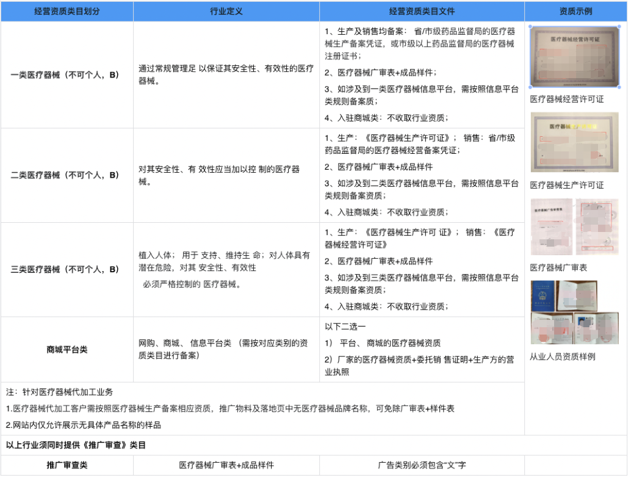Screen dimensions: 631x478
Task: Click the 经营资质类目划分 column header
Action: tap(67, 12)
